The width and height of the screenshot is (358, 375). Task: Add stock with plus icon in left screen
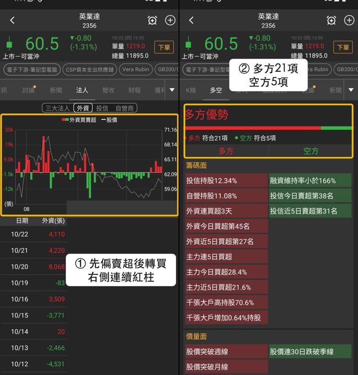click(x=170, y=20)
